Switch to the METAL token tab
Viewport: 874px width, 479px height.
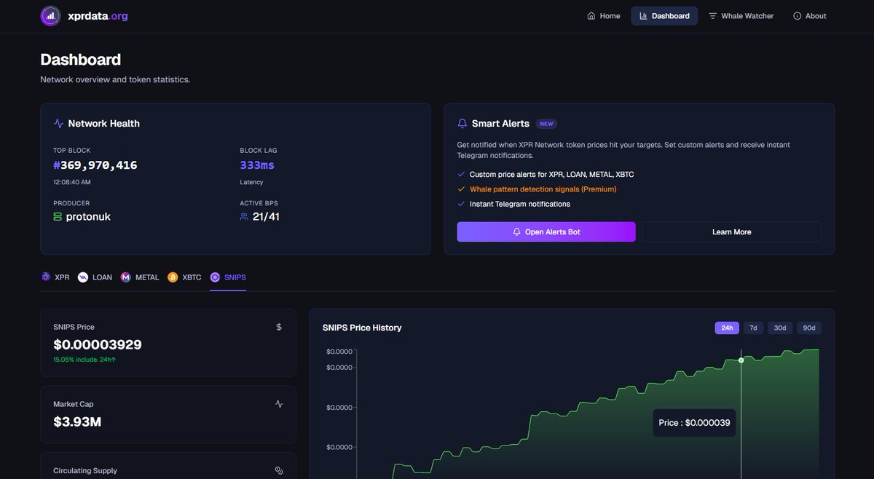[x=139, y=277]
